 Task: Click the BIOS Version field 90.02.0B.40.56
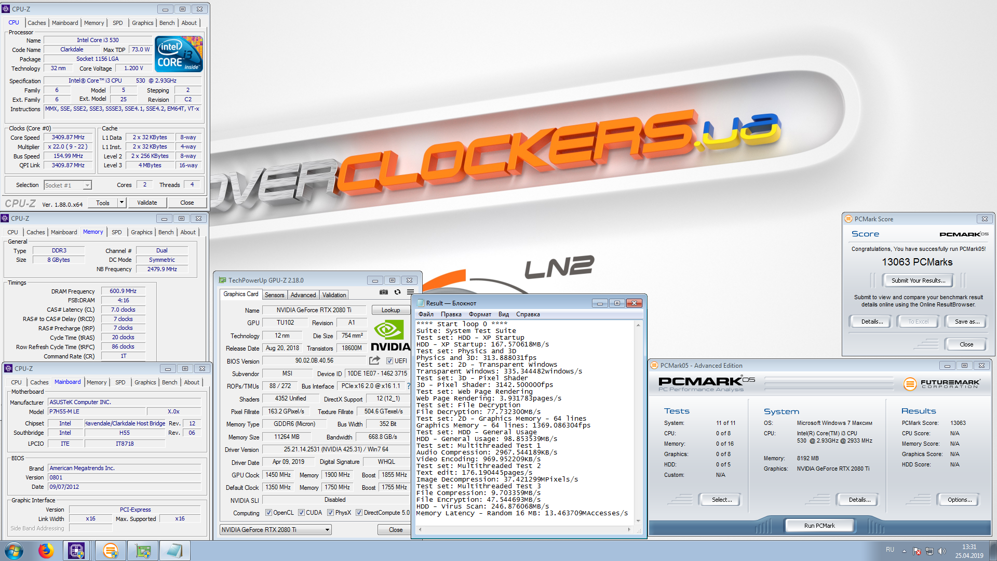tap(314, 360)
